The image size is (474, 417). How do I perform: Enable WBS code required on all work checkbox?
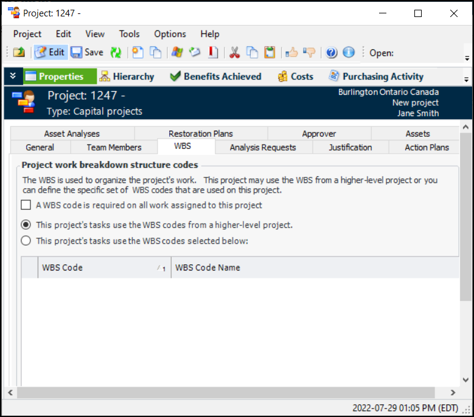click(26, 205)
